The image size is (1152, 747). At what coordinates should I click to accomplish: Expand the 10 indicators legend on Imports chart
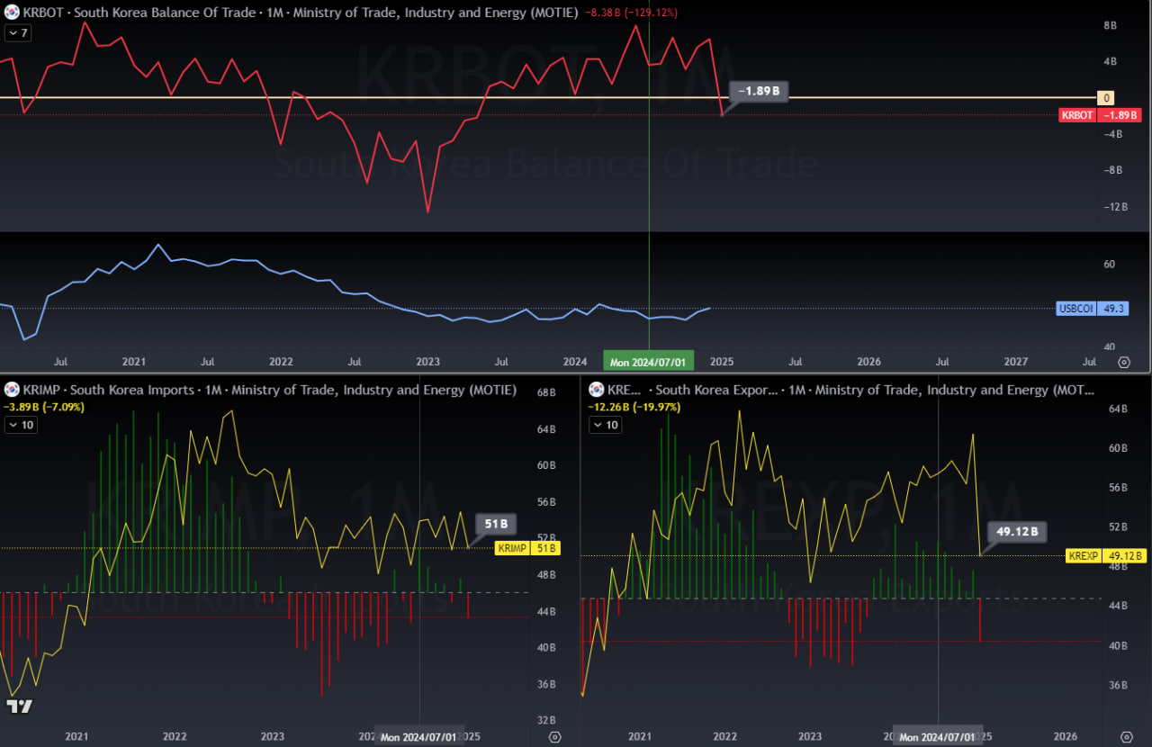click(21, 425)
